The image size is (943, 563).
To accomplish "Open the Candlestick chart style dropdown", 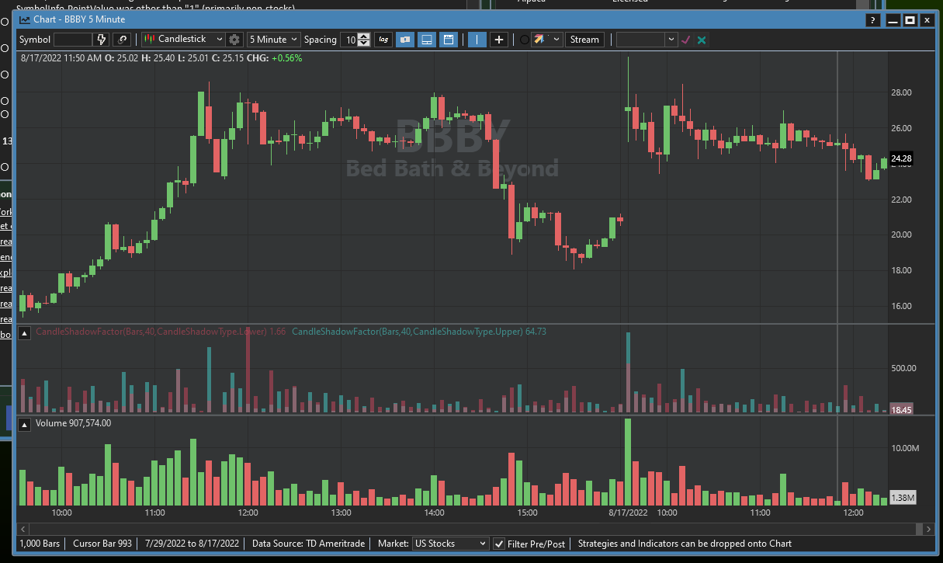I will (x=183, y=40).
